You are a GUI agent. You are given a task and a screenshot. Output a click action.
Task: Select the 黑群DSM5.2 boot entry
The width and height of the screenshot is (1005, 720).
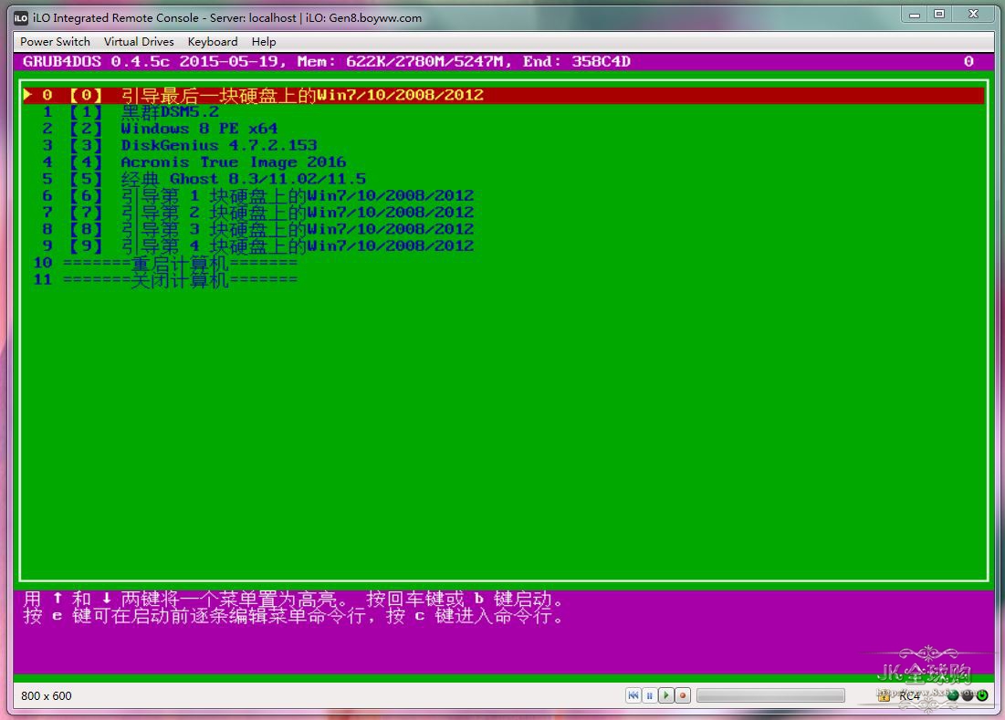pyautogui.click(x=170, y=111)
